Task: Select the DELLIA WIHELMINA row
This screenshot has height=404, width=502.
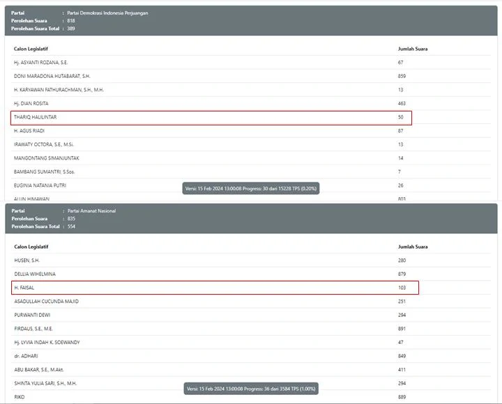Action: (x=251, y=274)
